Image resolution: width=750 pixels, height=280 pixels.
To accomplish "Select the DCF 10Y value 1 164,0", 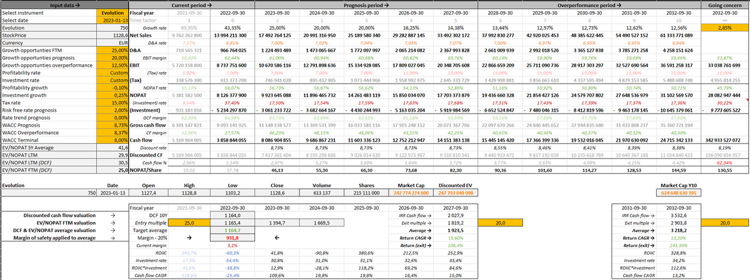I will click(231, 215).
